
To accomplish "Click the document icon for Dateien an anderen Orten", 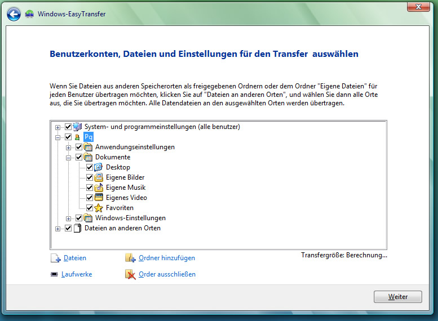I will [78, 228].
